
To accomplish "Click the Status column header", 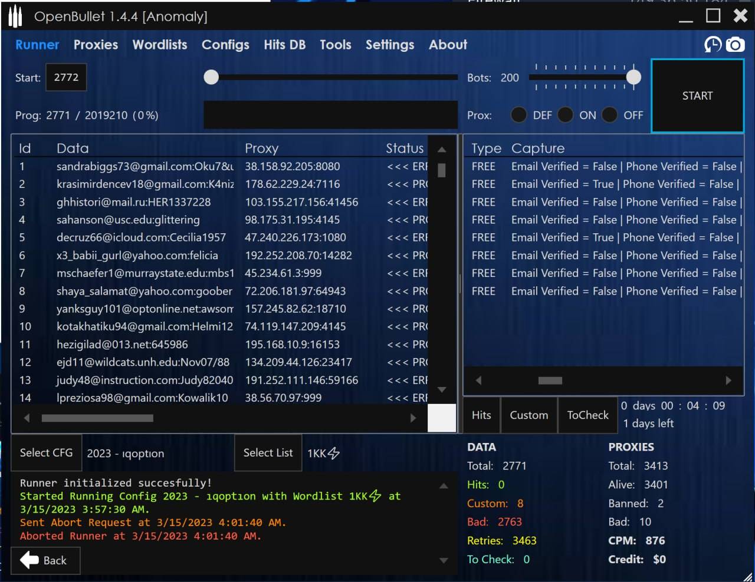I will coord(405,148).
